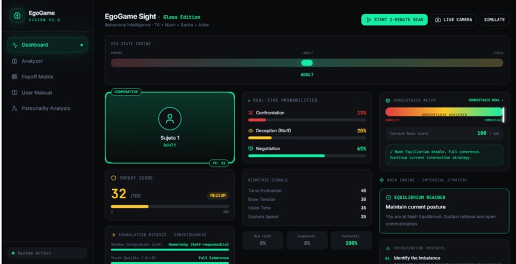Click the TS: 32 badge
Image resolution: width=516 pixels, height=264 pixels.
tap(219, 163)
